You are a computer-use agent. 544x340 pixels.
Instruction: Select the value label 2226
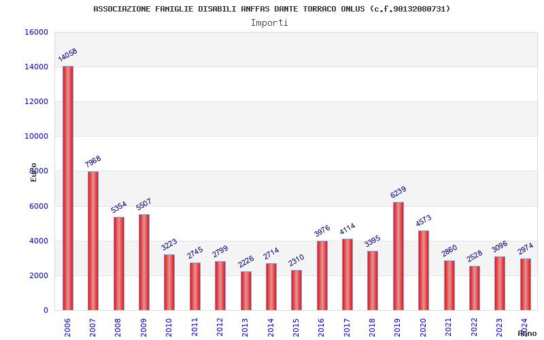(x=245, y=262)
